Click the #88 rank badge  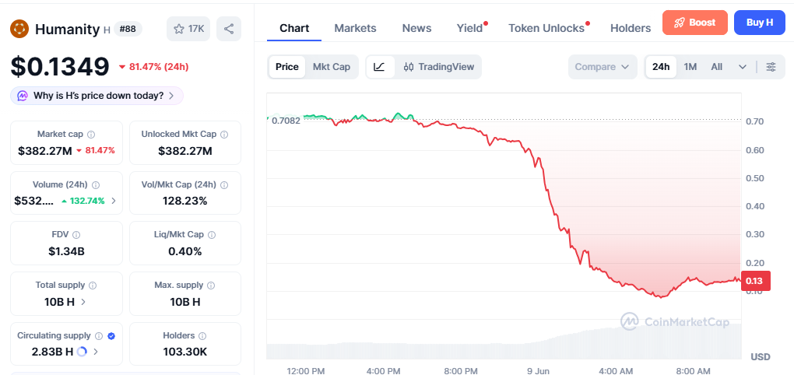[x=128, y=30]
